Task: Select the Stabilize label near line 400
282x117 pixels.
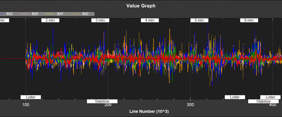Action: pyautogui.click(x=263, y=101)
